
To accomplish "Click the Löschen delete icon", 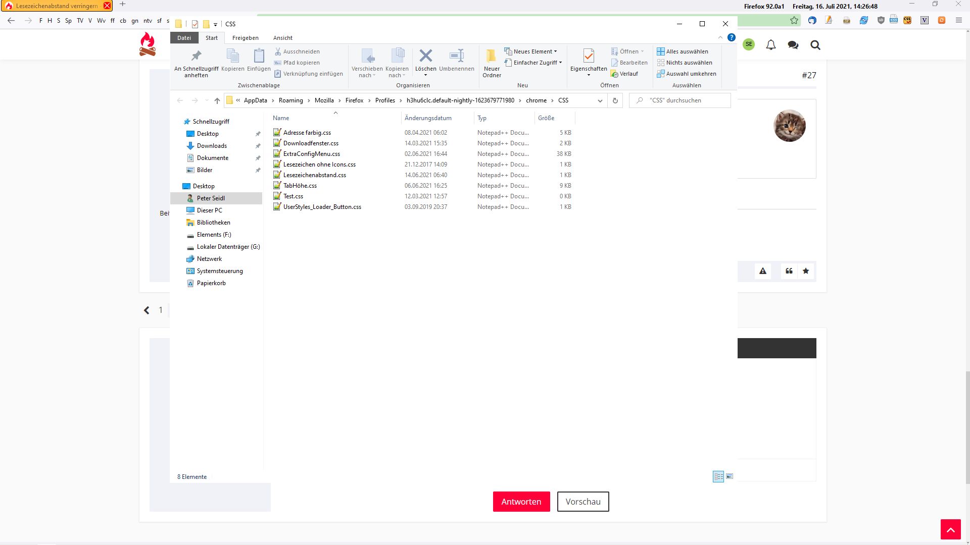I will pyautogui.click(x=425, y=56).
